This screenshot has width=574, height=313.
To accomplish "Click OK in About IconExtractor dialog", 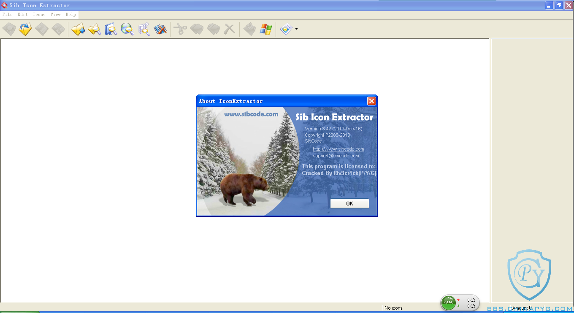I will click(x=349, y=203).
